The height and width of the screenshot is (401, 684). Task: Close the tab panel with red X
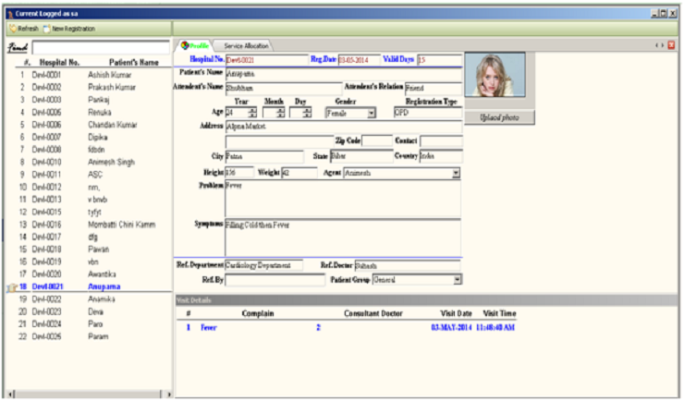coord(672,45)
